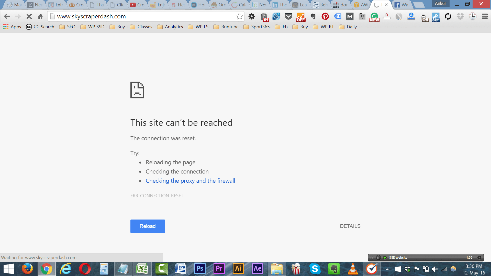Switch to the AW tab

[361, 5]
